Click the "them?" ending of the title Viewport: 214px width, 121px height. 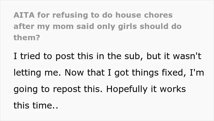tap(27, 37)
